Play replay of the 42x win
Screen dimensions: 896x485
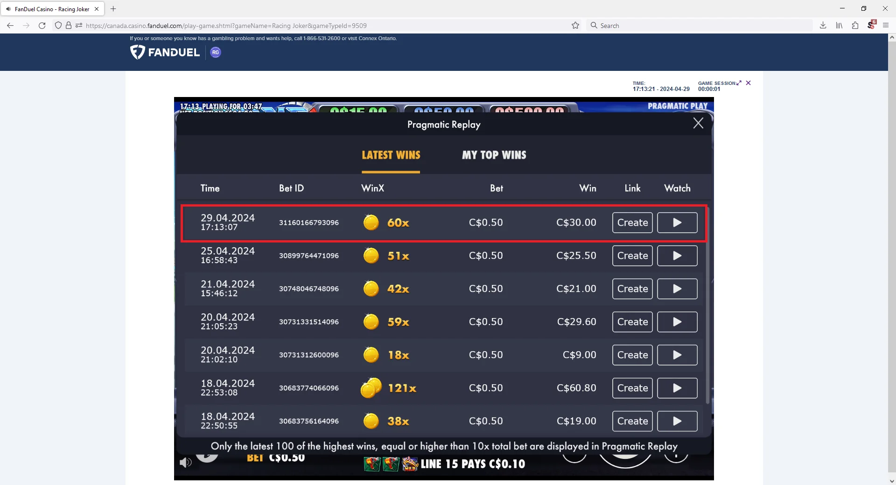tap(677, 289)
